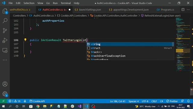Click line number 188 in gutter

pyautogui.click(x=16, y=48)
